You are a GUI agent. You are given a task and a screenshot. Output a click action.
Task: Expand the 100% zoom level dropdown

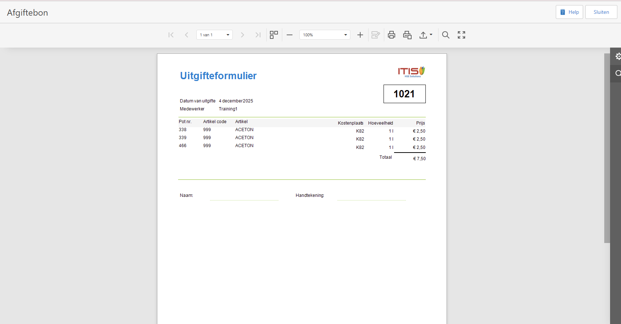[325, 35]
